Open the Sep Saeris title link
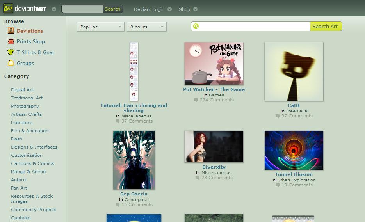The image size is (365, 222). click(x=134, y=194)
